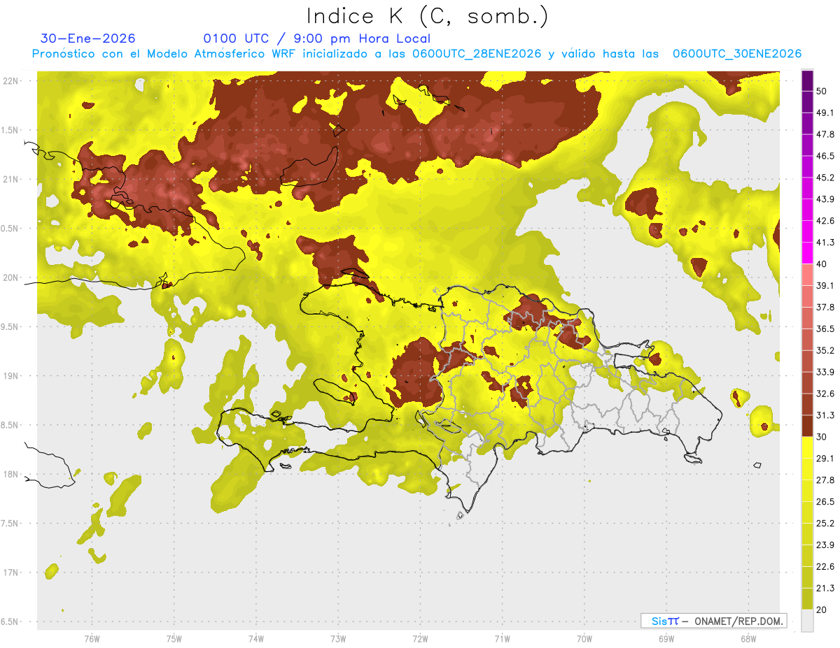Click the legend value 35.2
Image resolution: width=840 pixels, height=648 pixels.
coord(825,350)
